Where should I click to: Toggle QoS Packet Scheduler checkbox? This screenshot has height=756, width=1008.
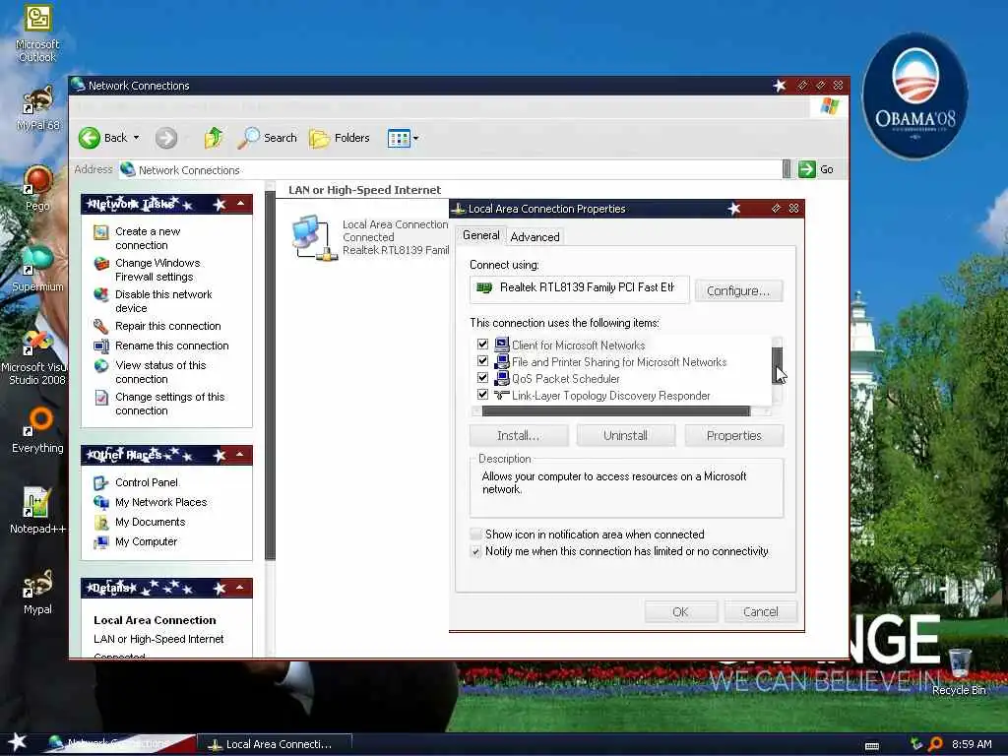point(482,378)
